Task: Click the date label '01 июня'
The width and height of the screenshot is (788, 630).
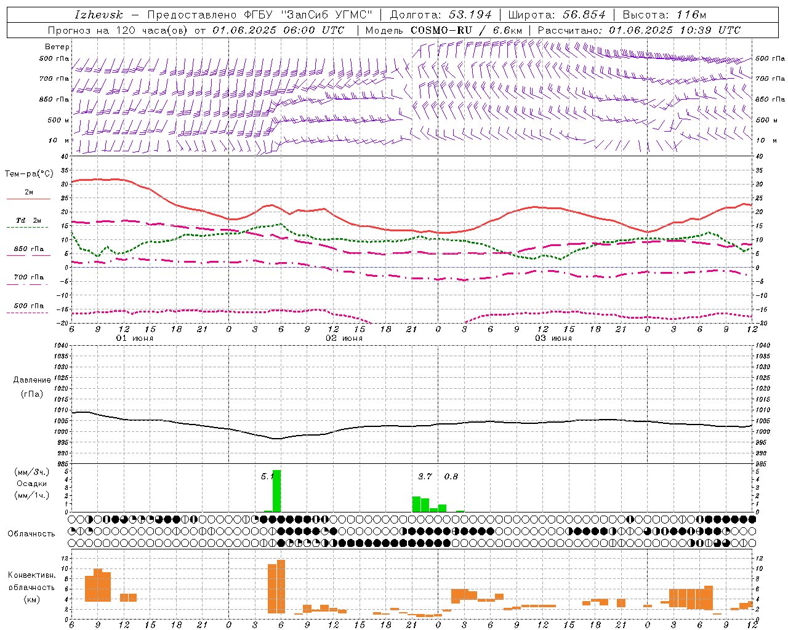Action: (135, 338)
